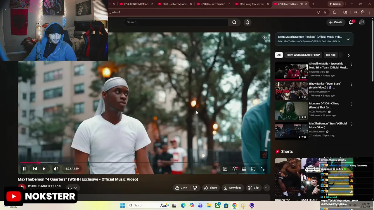Open the account avatar menu
The height and width of the screenshot is (210, 374).
(x=362, y=22)
